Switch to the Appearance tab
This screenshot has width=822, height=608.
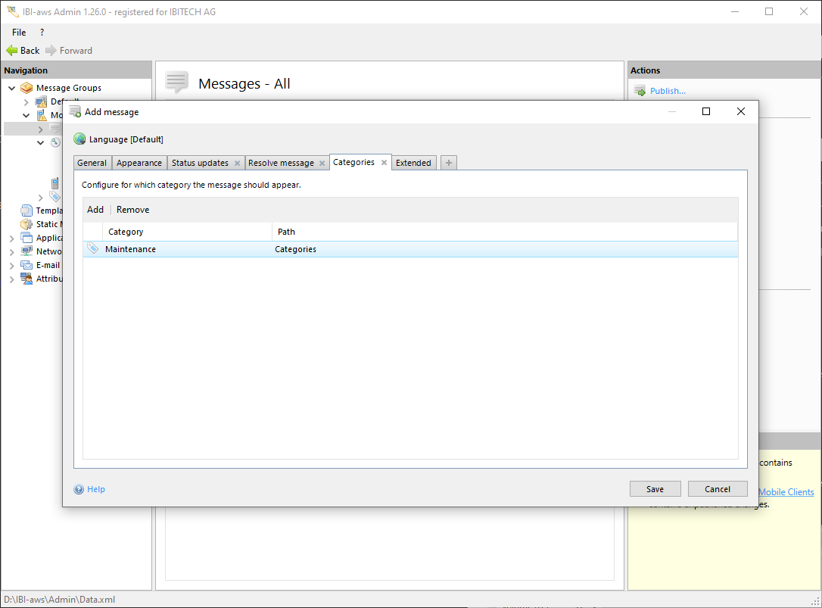click(139, 163)
